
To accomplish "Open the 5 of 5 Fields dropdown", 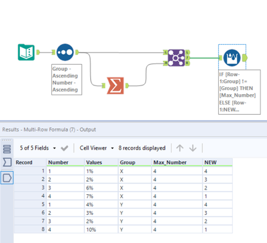I will pos(37,148).
